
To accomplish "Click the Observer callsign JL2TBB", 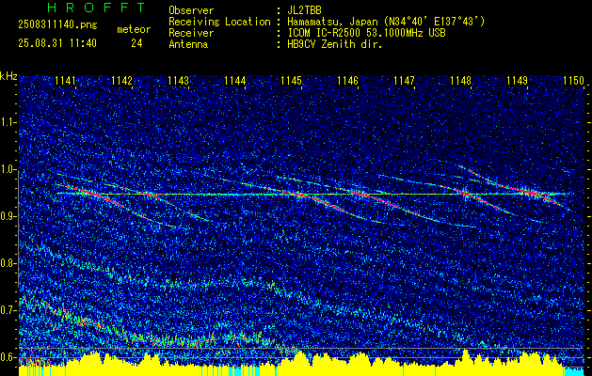I will click(x=304, y=10).
